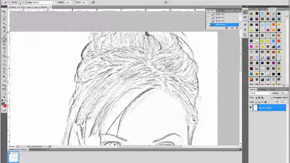Switch to the Swatches tab
The image size is (290, 163).
tap(262, 9)
